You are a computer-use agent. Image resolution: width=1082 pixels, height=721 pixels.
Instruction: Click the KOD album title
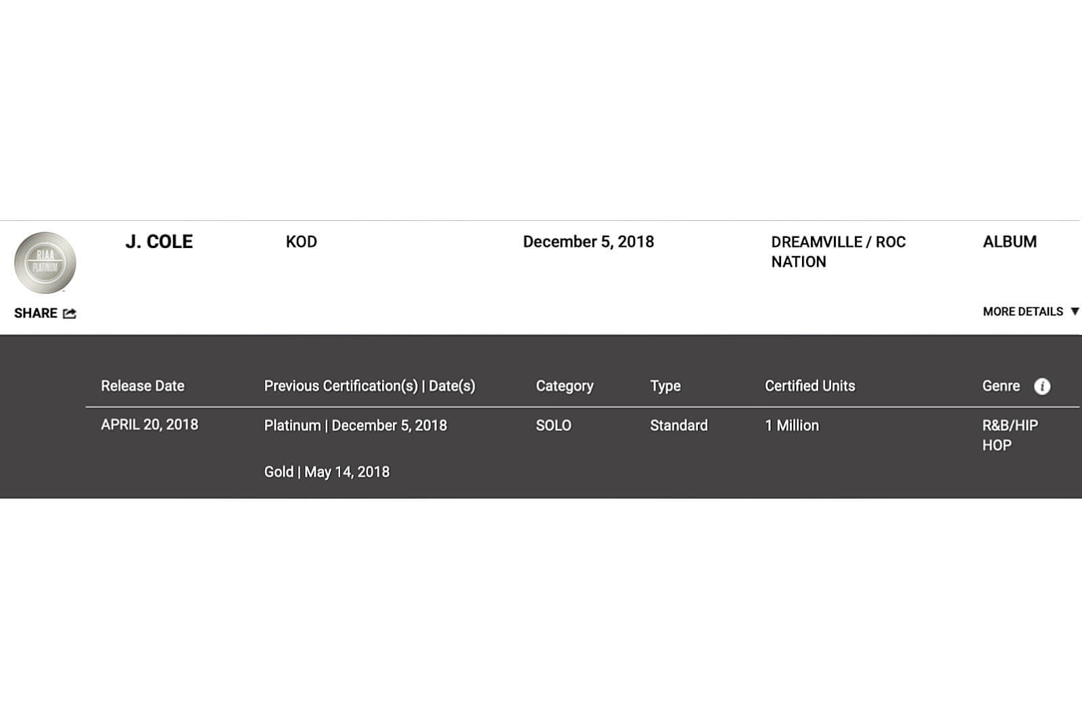point(302,242)
